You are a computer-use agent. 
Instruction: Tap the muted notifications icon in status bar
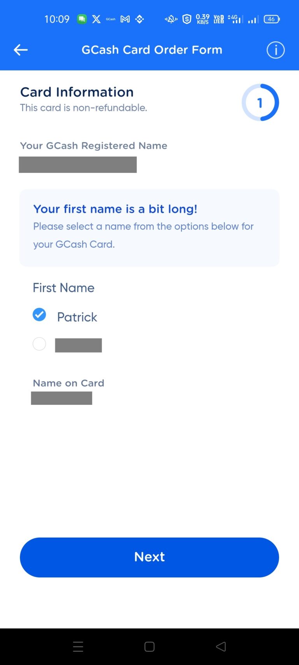click(171, 19)
